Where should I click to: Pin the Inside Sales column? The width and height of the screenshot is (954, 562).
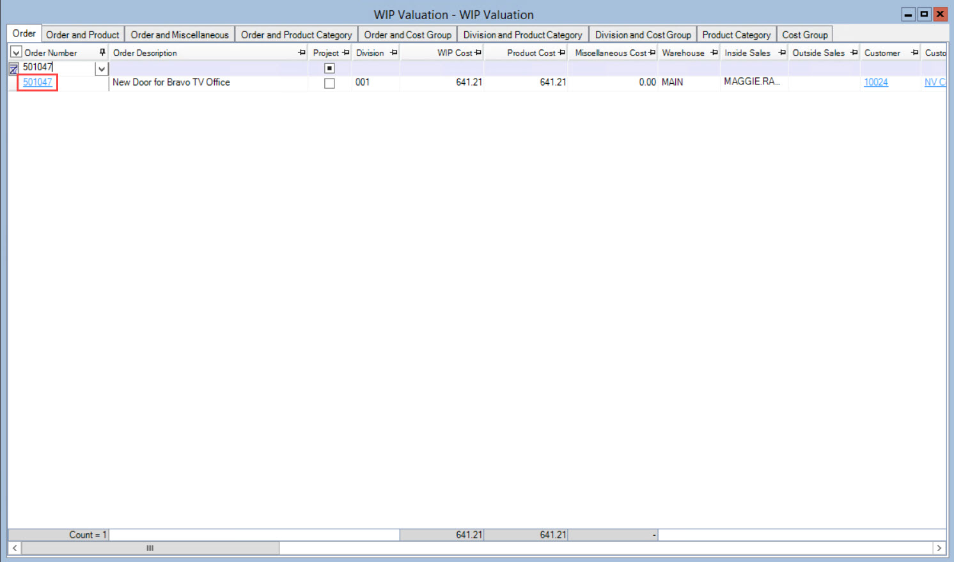click(x=782, y=52)
